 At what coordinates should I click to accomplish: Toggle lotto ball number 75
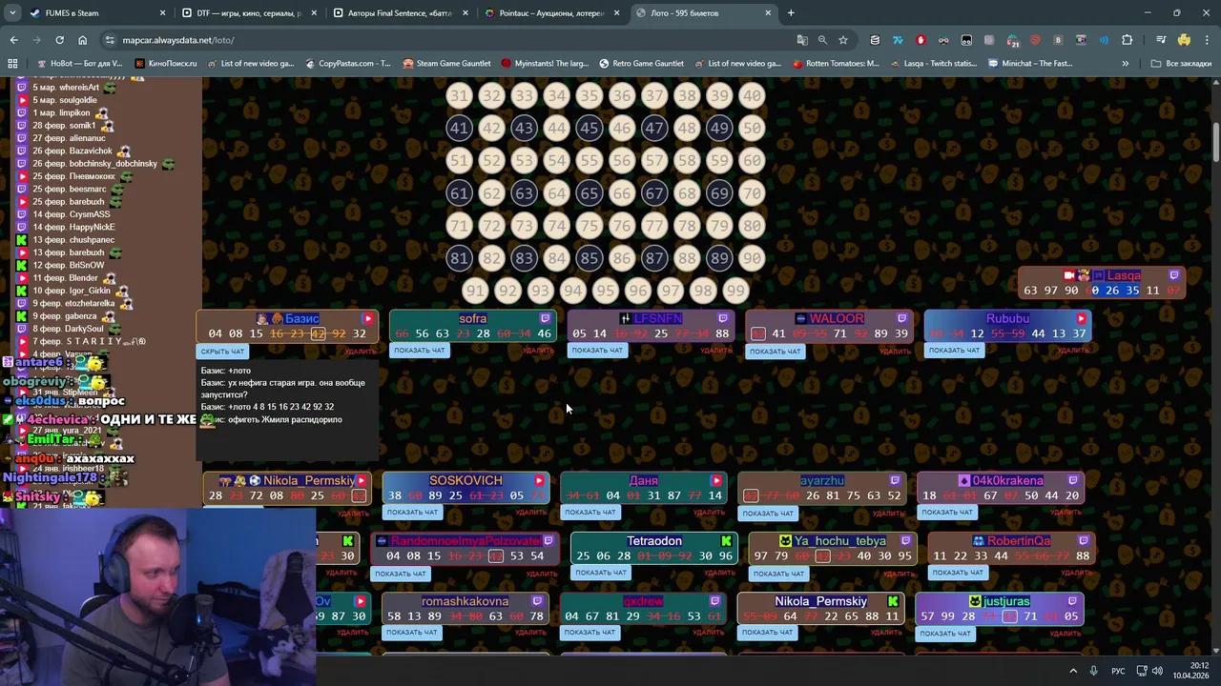[x=590, y=226]
